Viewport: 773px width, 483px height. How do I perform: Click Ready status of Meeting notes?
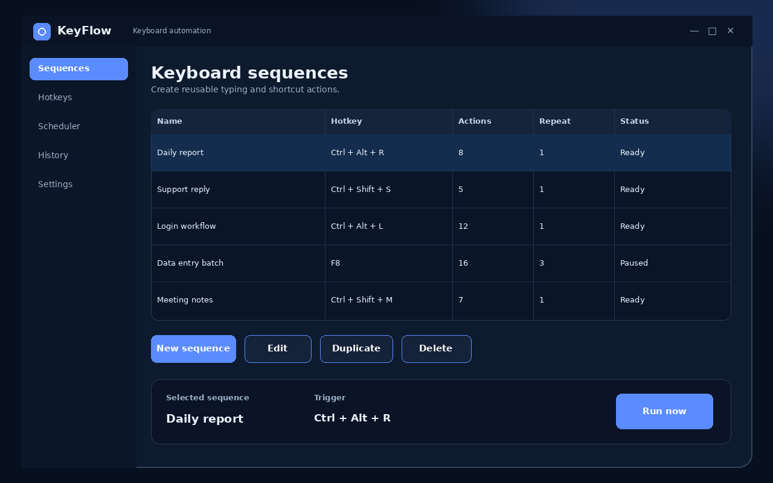point(673,300)
